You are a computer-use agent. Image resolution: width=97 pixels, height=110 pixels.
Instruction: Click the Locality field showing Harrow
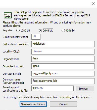pos(63,51)
